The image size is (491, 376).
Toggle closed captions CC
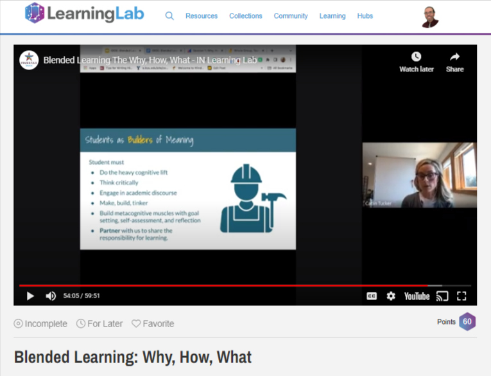[372, 296]
